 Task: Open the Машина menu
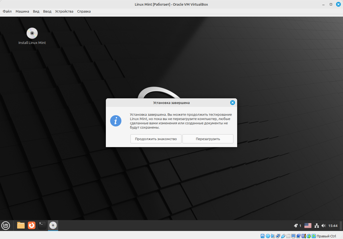pyautogui.click(x=22, y=11)
